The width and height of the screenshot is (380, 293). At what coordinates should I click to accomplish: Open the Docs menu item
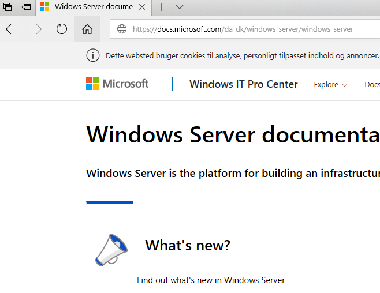(x=372, y=84)
